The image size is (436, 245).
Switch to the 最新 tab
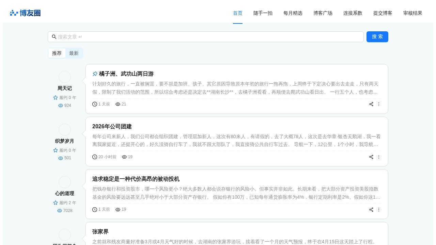74,53
